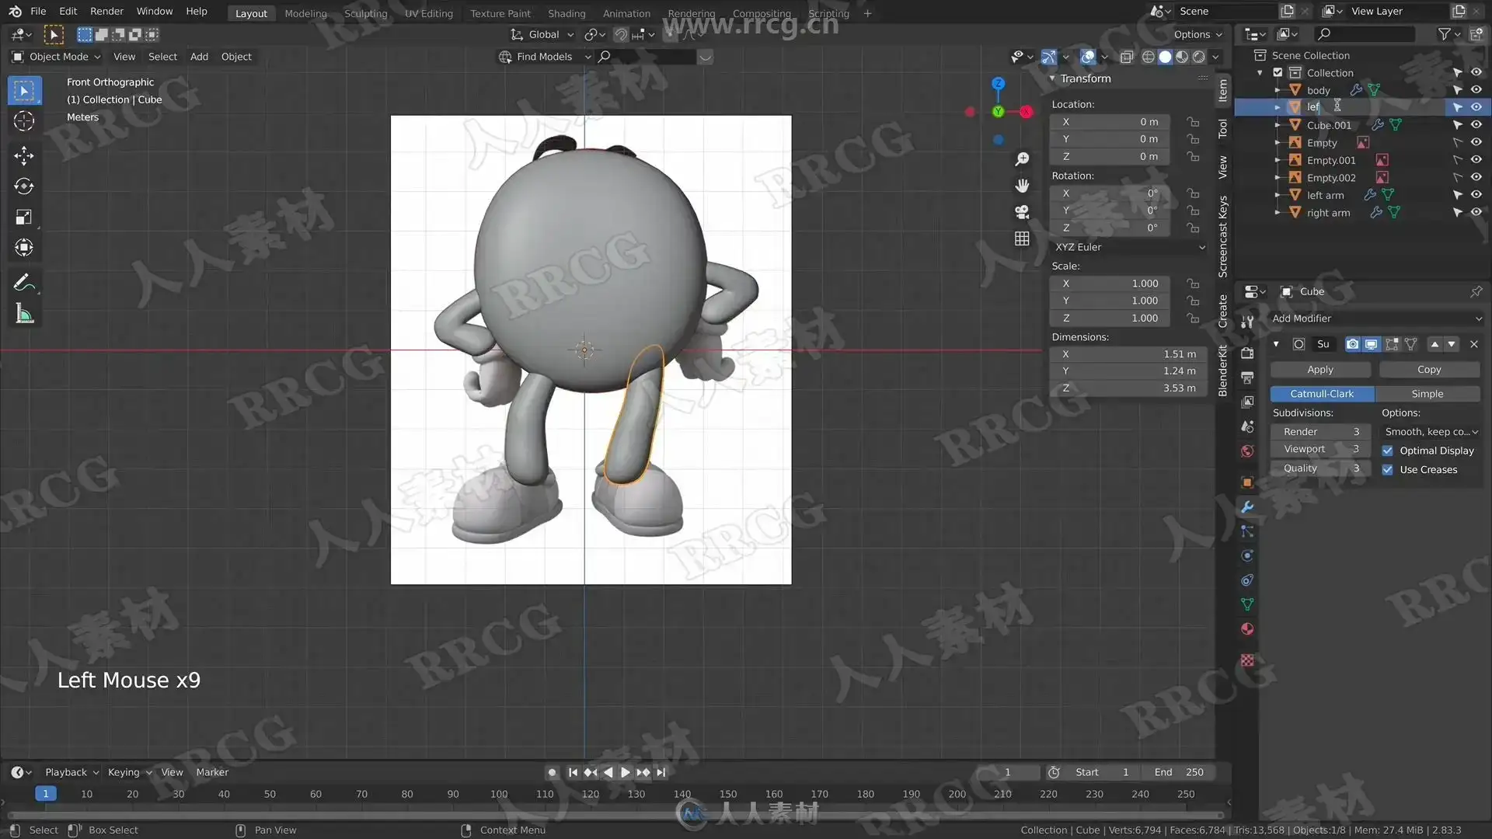Click frame 100 on the timeline

[499, 794]
